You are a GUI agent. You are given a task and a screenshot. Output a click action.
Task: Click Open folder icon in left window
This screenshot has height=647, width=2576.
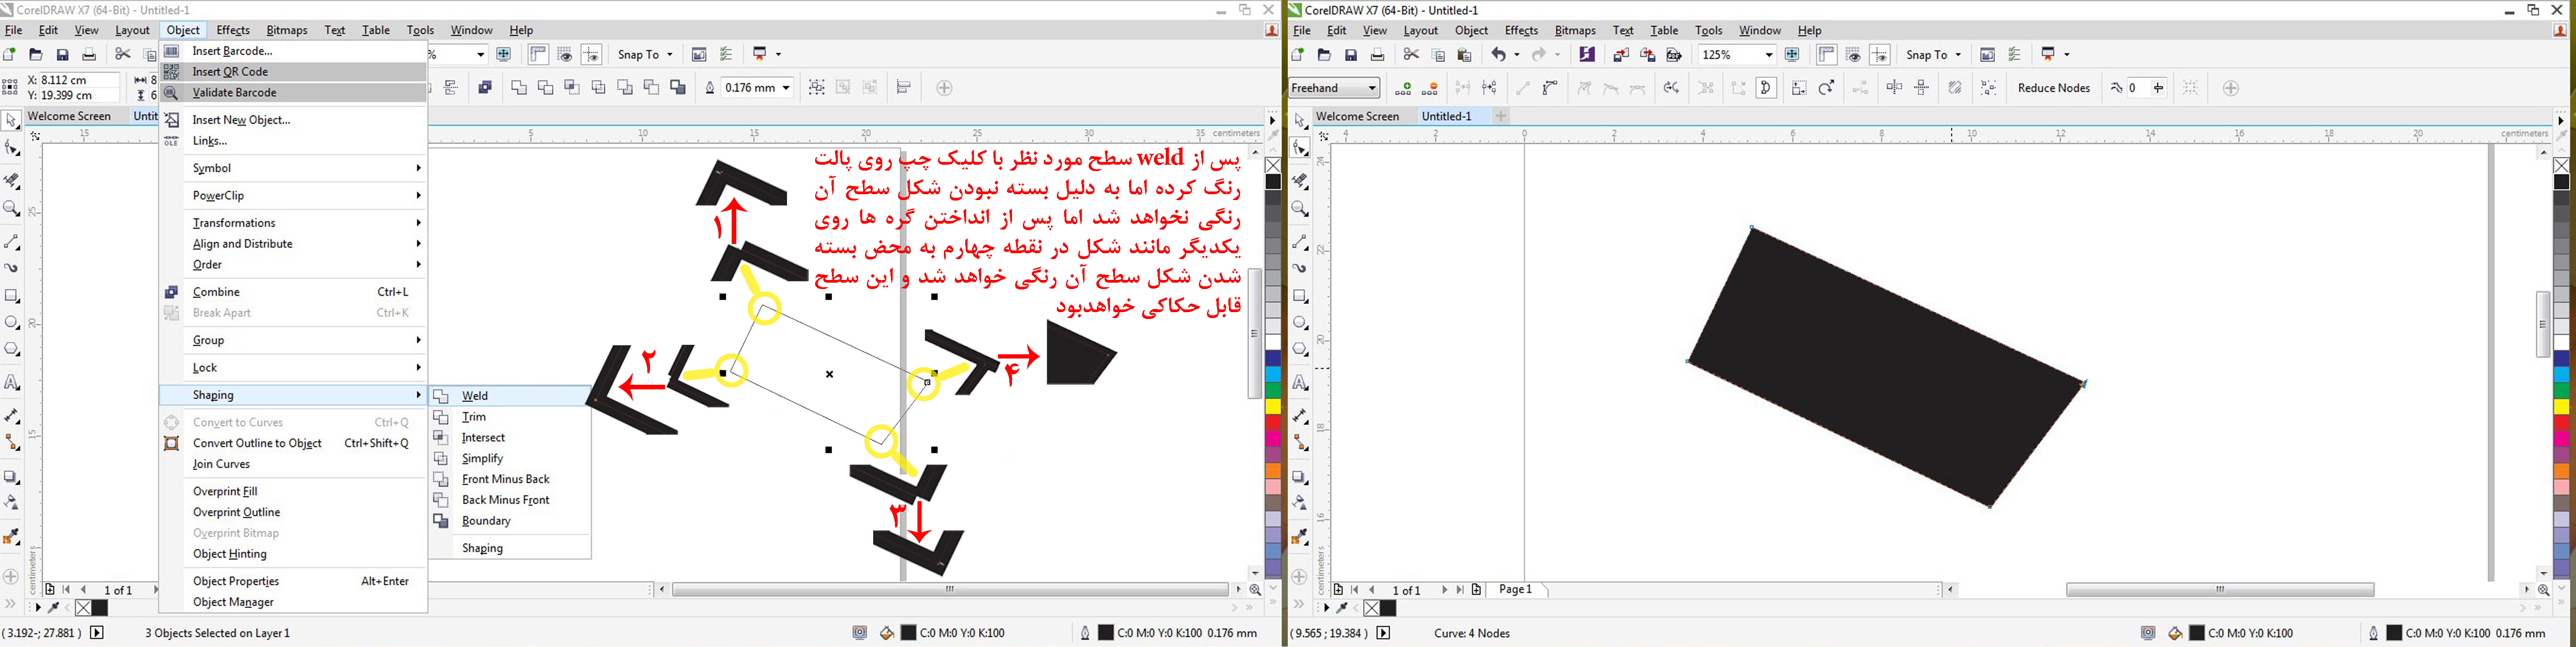(x=36, y=55)
